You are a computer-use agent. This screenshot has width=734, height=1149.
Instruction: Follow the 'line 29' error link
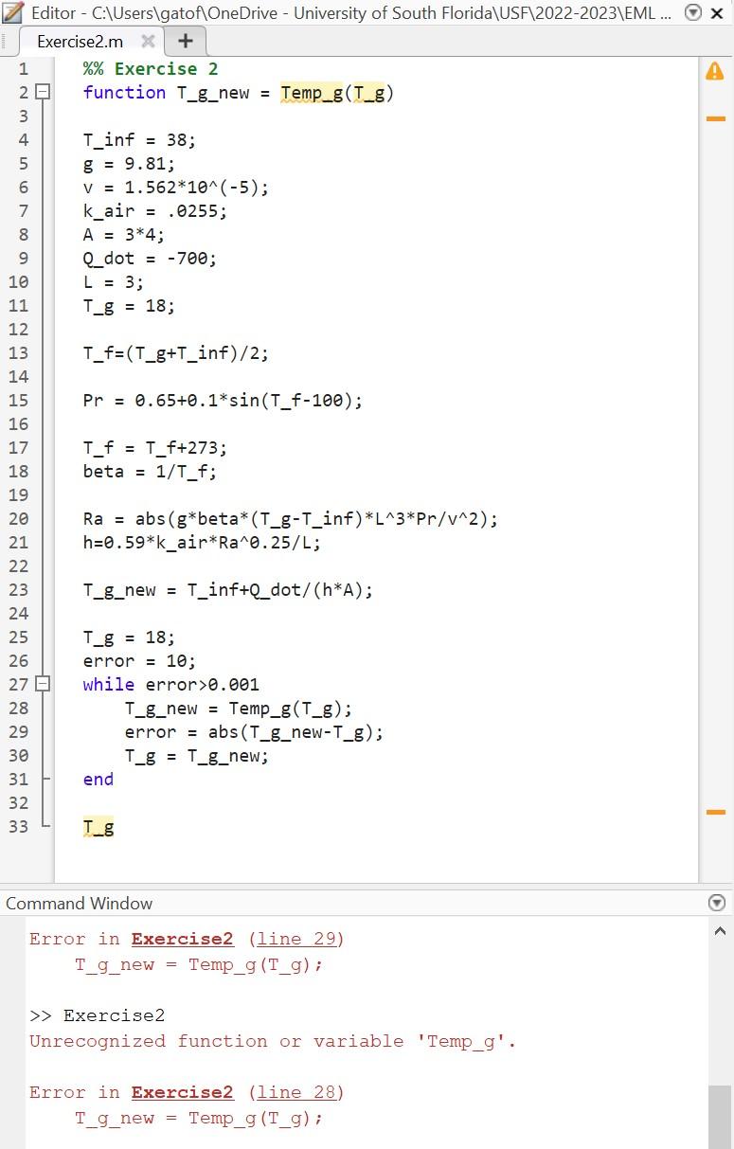click(296, 939)
